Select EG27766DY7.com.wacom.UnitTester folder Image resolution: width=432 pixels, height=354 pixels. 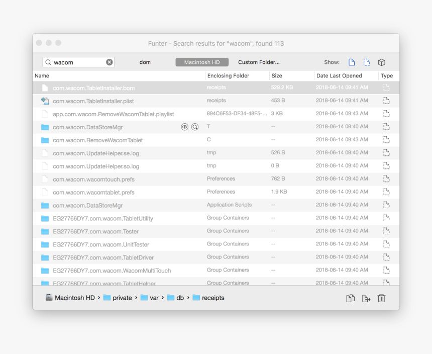216,244
